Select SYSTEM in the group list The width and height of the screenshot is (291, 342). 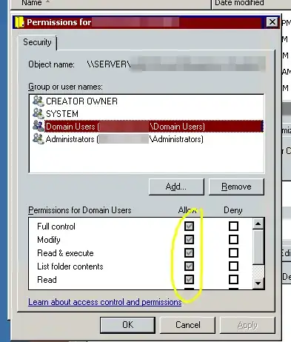point(62,114)
